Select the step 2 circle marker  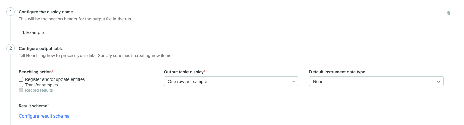(x=11, y=48)
